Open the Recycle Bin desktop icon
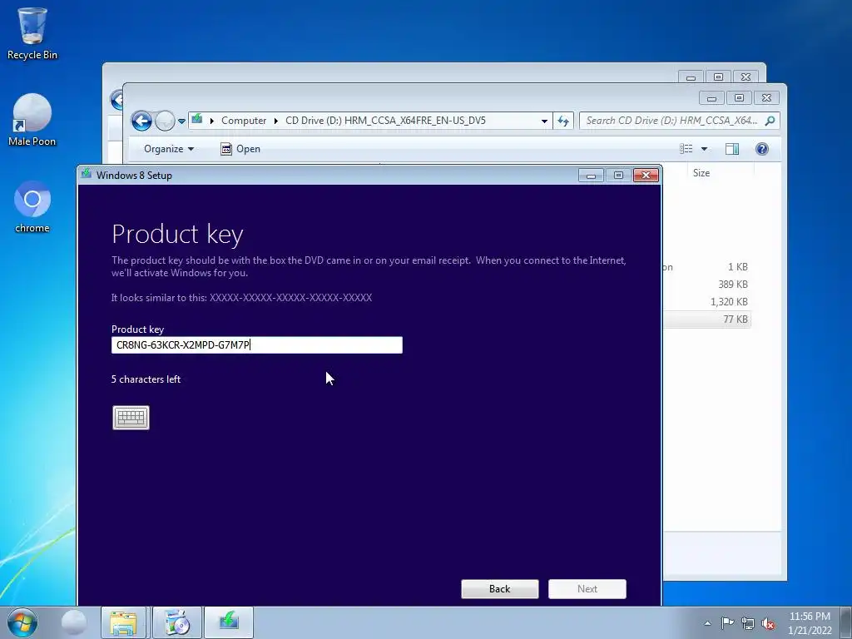852x639 pixels. 32,33
